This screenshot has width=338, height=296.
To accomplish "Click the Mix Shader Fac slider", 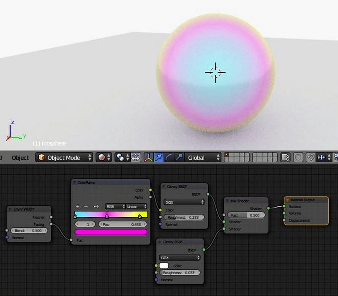I will coord(246,215).
